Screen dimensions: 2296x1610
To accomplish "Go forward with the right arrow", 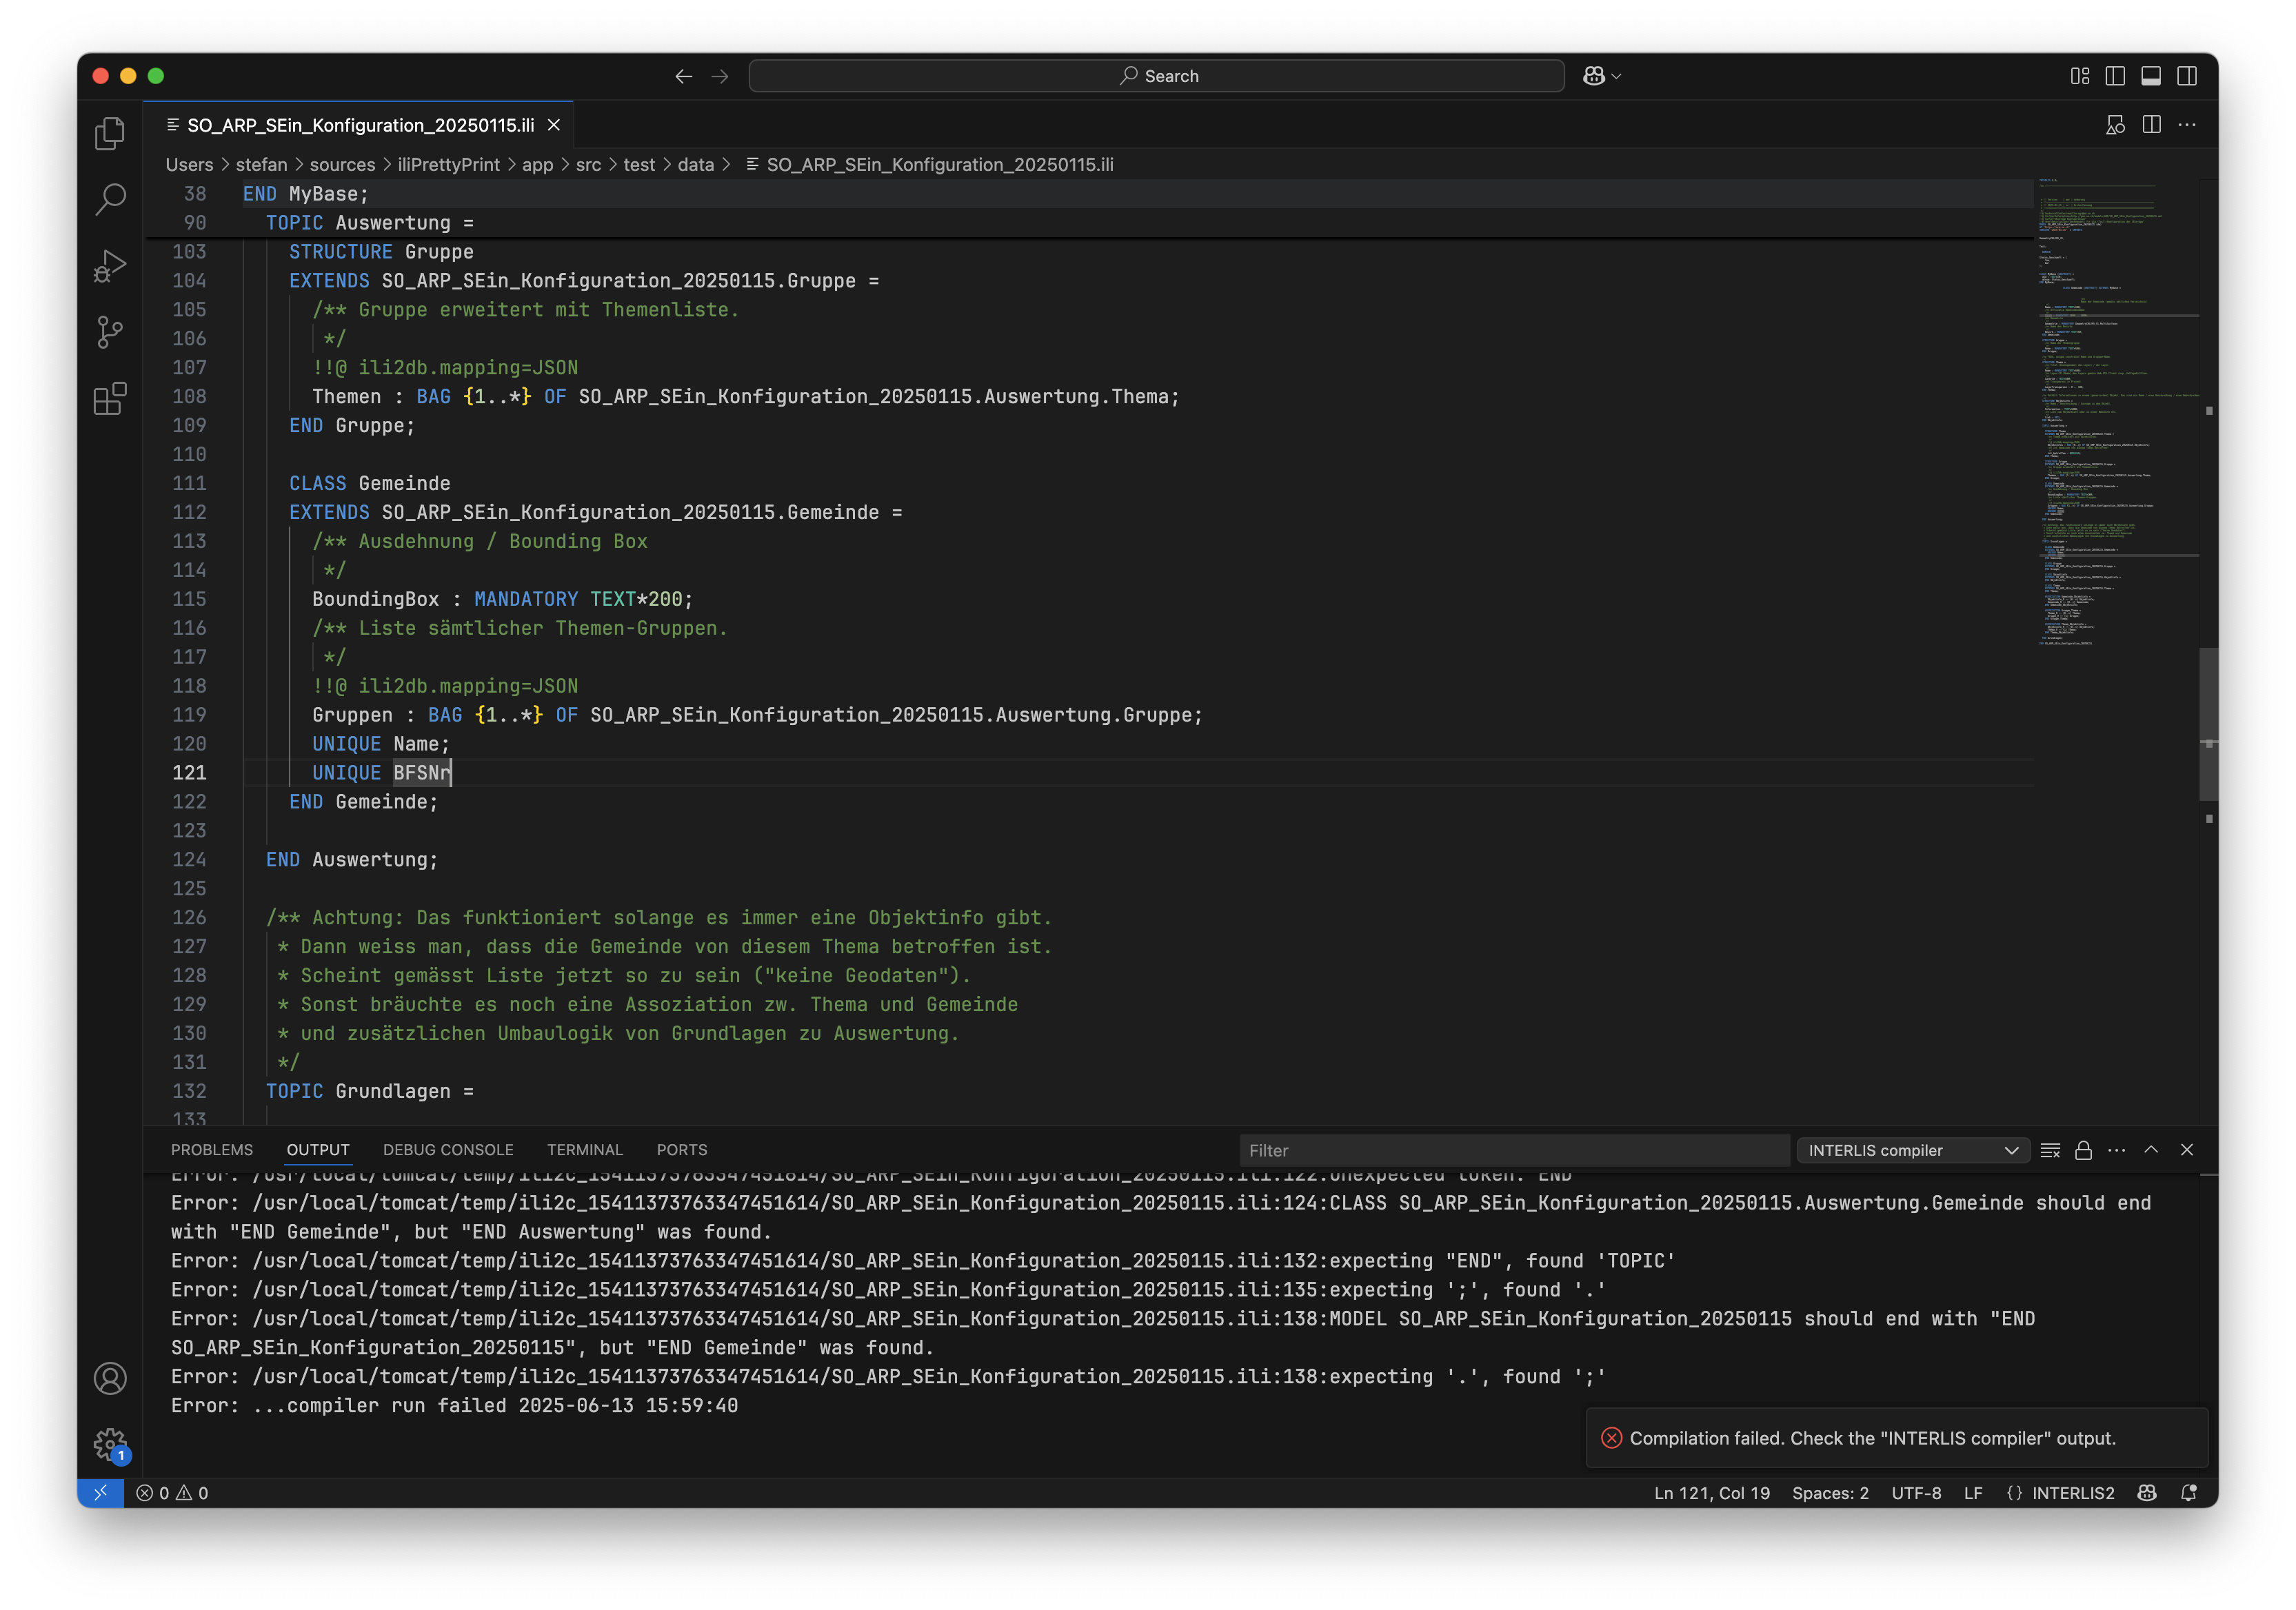I will [x=720, y=76].
